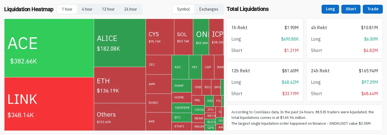
Task: Click the 1h Rekt card
Action: pyautogui.click(x=265, y=38)
